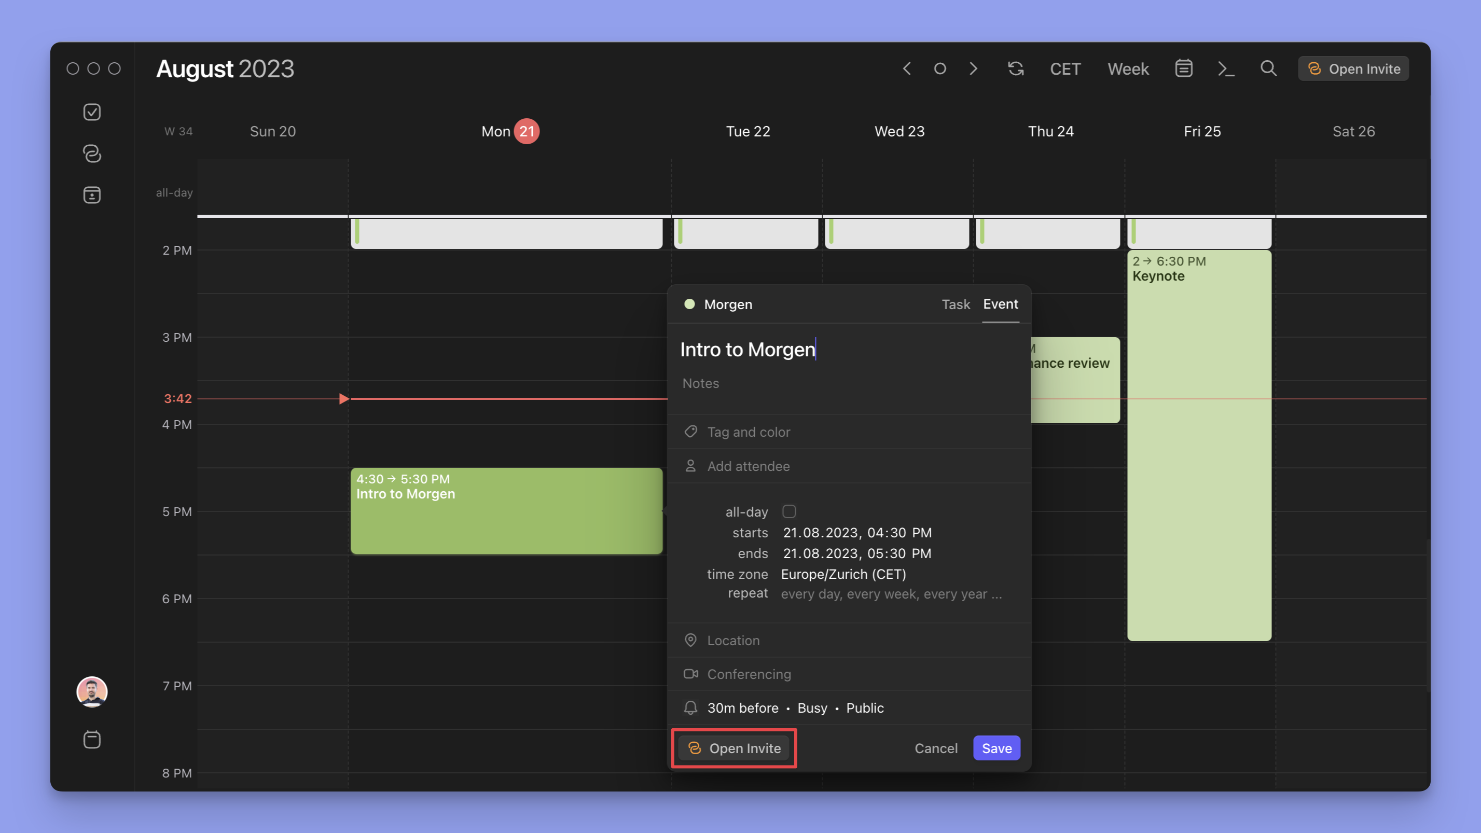Click Open Invite button in event popup
Screen dimensions: 1481x833
pos(734,748)
